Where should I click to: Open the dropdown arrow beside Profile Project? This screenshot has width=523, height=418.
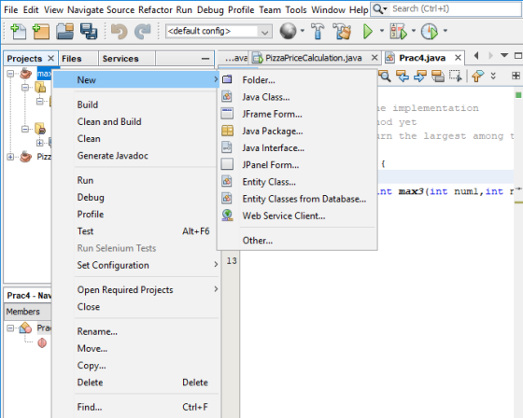(x=445, y=31)
